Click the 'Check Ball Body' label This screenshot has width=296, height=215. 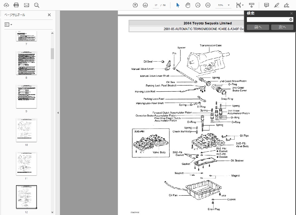click(182, 131)
